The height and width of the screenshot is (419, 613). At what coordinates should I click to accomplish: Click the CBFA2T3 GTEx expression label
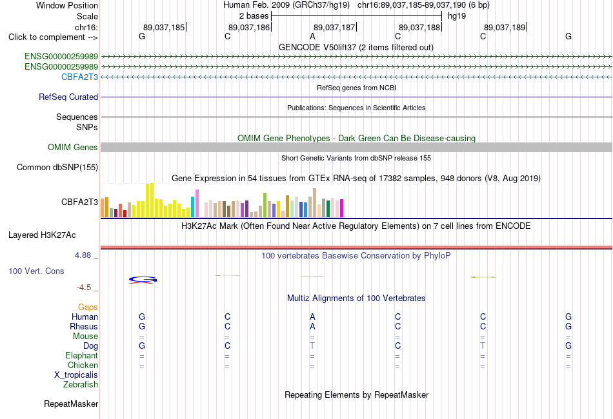point(79,202)
